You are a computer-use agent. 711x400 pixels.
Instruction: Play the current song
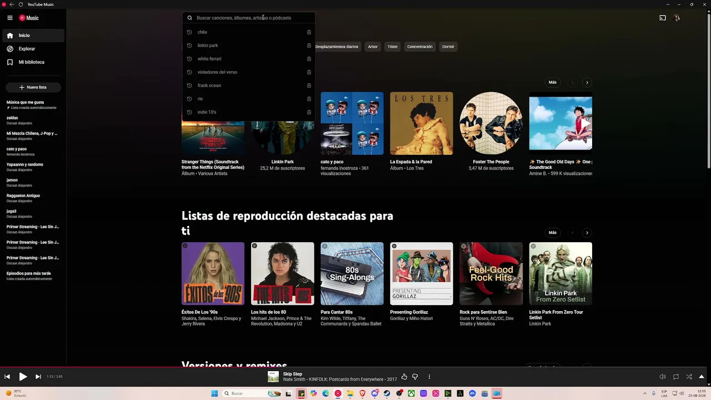point(23,377)
